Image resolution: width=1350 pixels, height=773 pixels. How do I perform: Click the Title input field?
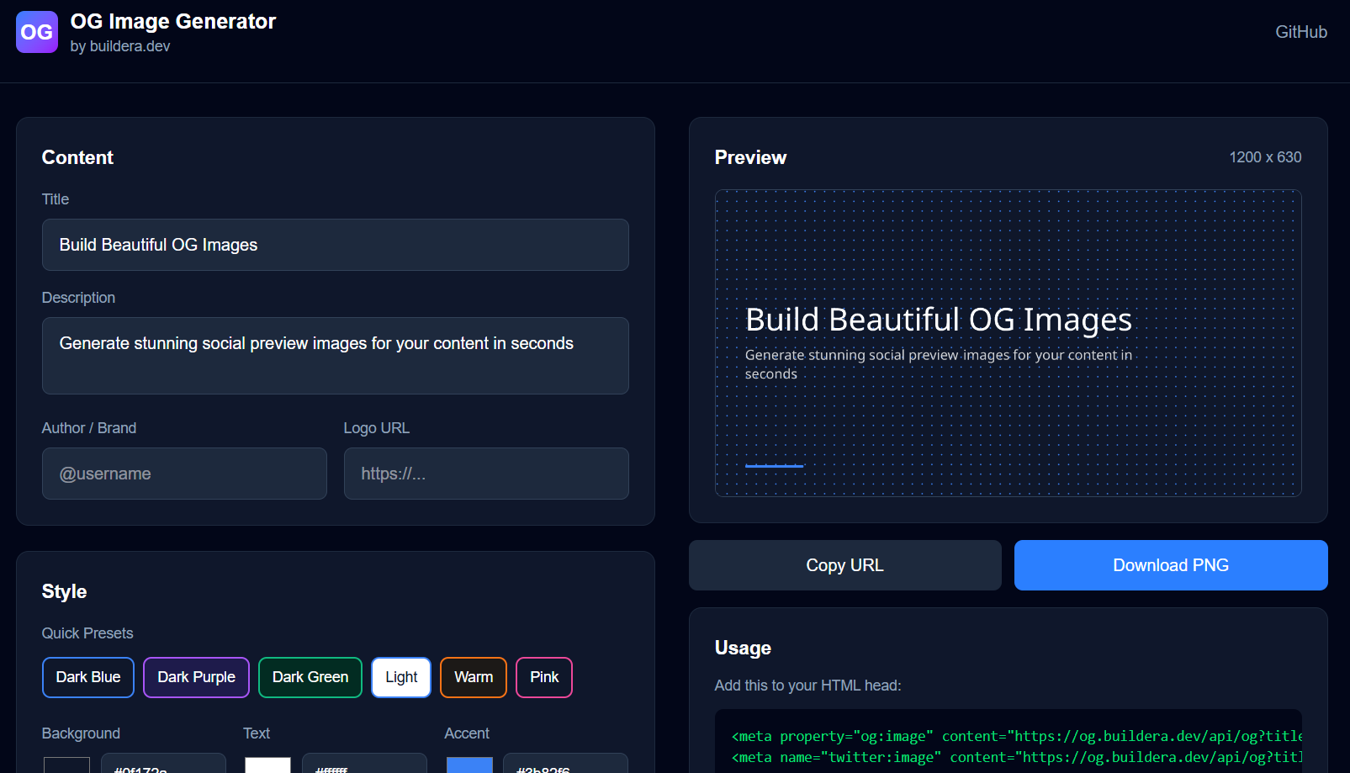click(335, 245)
